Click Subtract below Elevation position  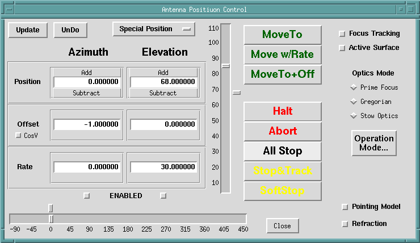click(163, 93)
